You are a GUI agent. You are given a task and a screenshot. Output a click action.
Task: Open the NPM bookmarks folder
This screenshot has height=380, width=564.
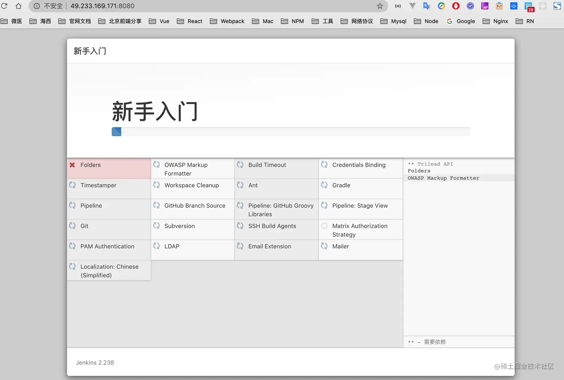click(292, 21)
